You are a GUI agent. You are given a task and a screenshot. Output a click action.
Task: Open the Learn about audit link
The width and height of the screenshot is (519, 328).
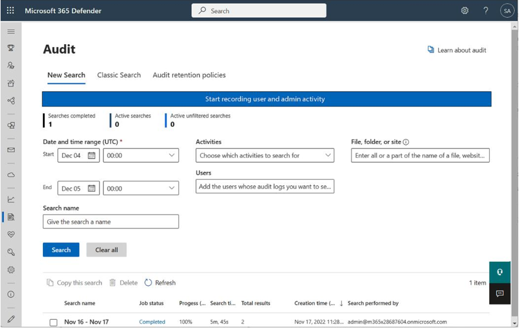point(457,50)
